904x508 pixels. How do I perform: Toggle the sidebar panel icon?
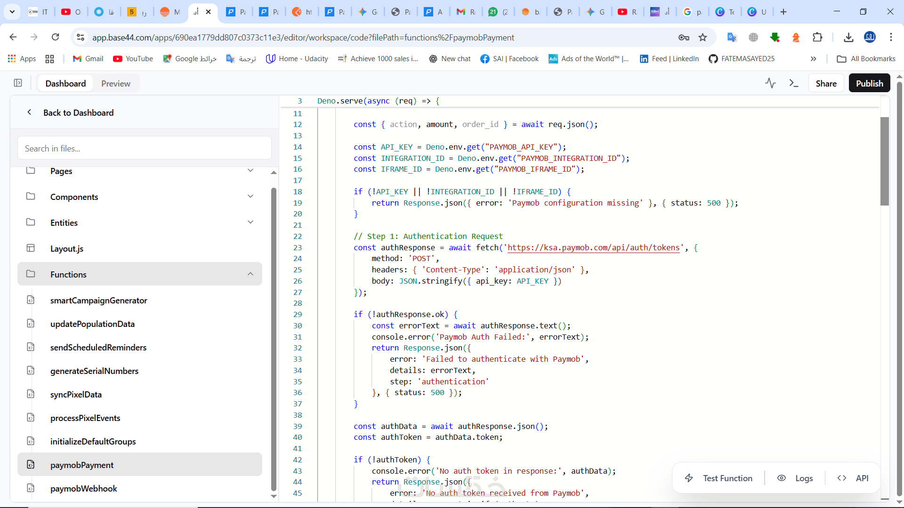(x=18, y=83)
